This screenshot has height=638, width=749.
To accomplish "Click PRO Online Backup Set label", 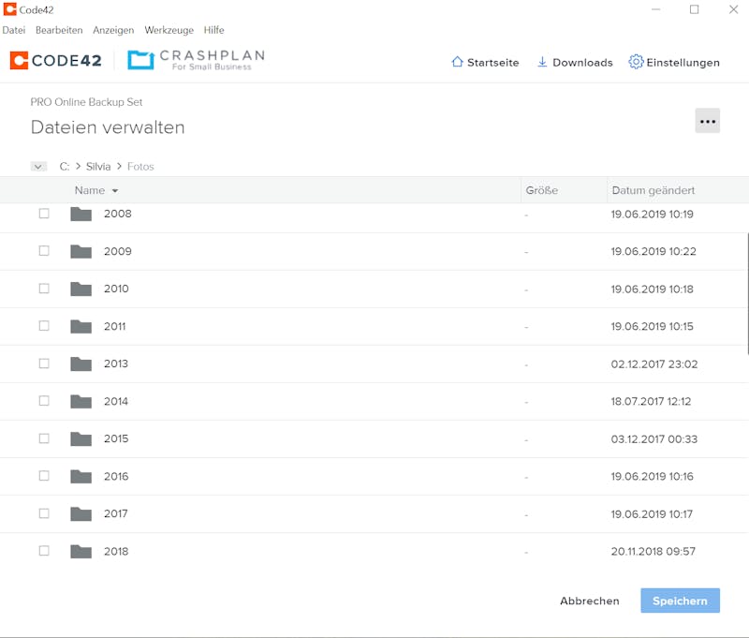I will tap(86, 102).
